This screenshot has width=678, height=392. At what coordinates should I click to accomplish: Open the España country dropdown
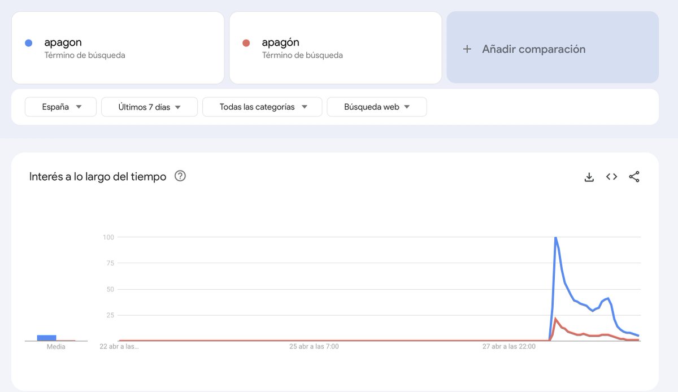(x=61, y=107)
